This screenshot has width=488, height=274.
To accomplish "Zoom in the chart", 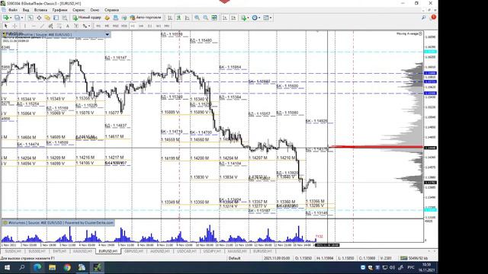I will pos(197,18).
